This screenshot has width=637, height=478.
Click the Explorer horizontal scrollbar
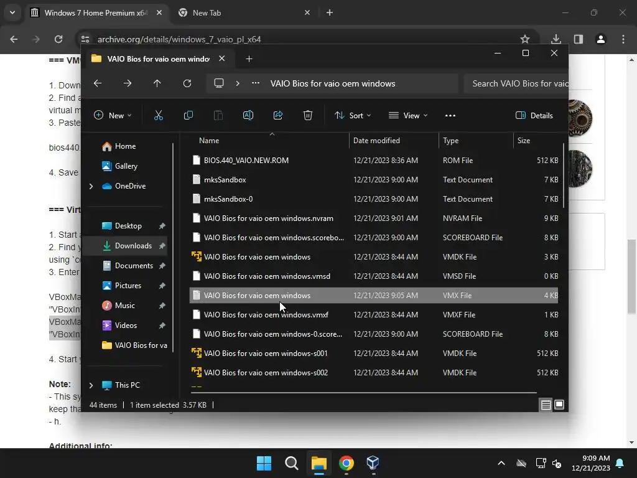point(363,393)
